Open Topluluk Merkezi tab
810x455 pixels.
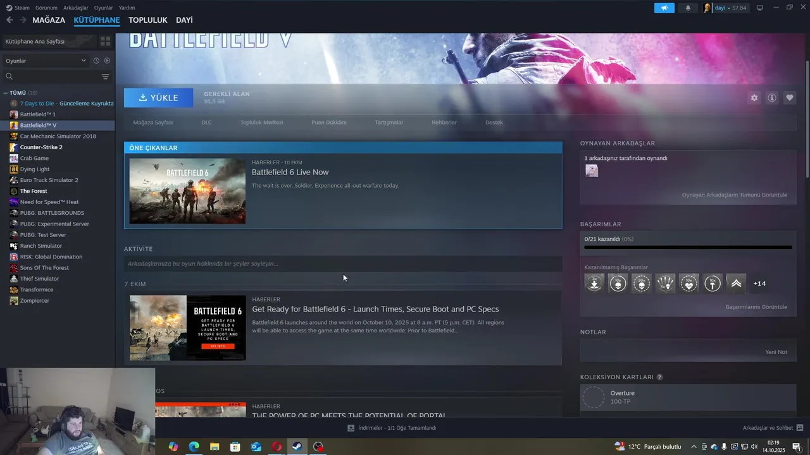261,123
